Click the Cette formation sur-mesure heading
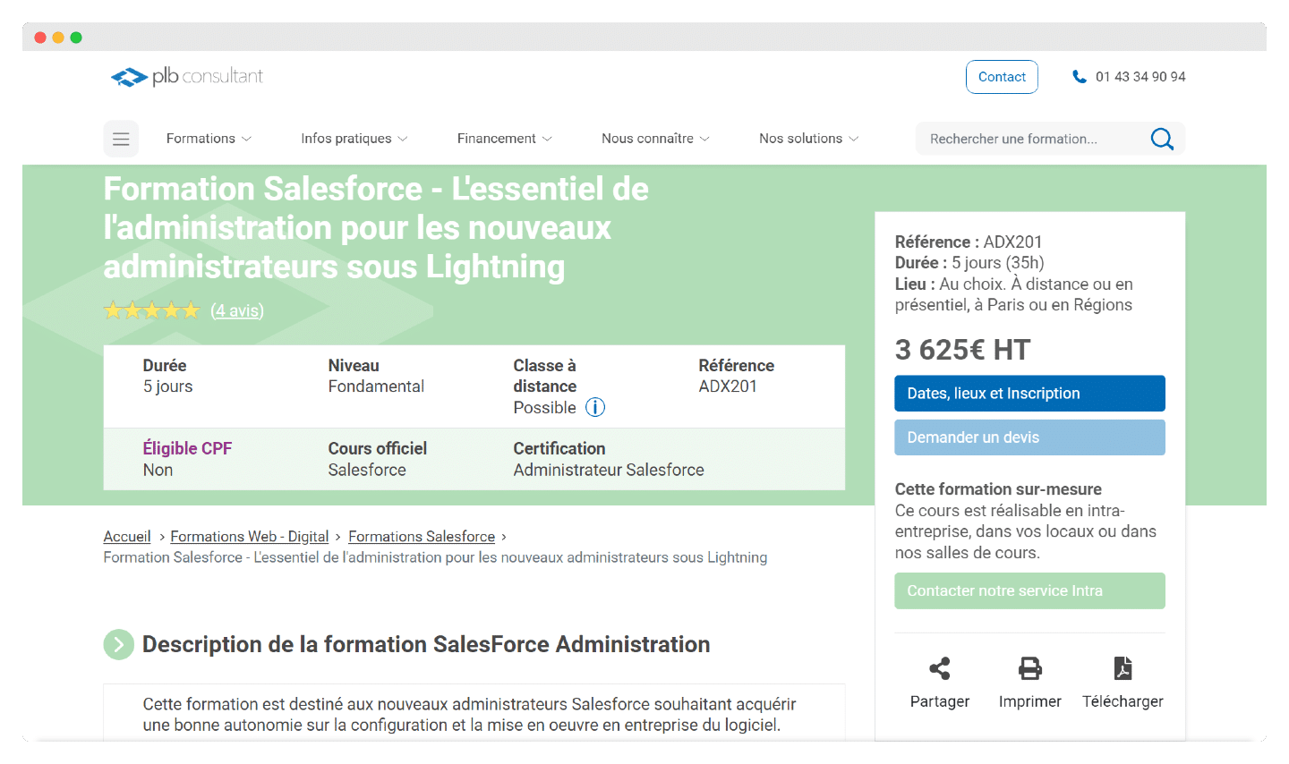Image resolution: width=1289 pixels, height=764 pixels. click(x=998, y=489)
